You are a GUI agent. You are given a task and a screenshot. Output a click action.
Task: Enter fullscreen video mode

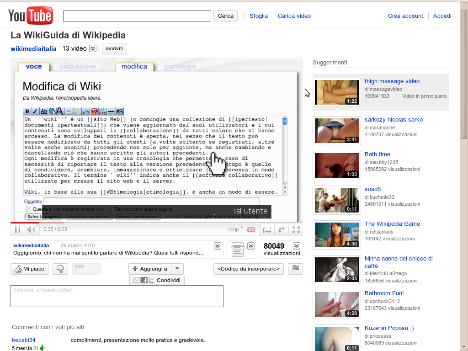coord(296,229)
